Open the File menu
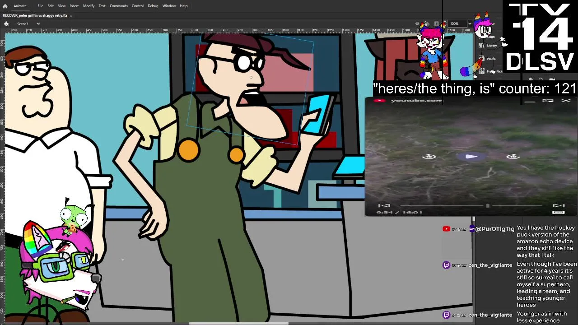Screen dimensions: 578x325 40,6
